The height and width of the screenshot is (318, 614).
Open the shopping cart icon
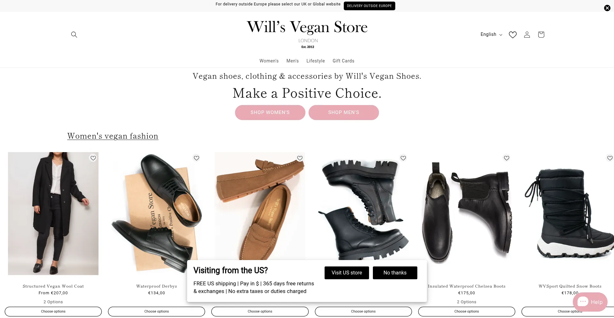point(541,35)
